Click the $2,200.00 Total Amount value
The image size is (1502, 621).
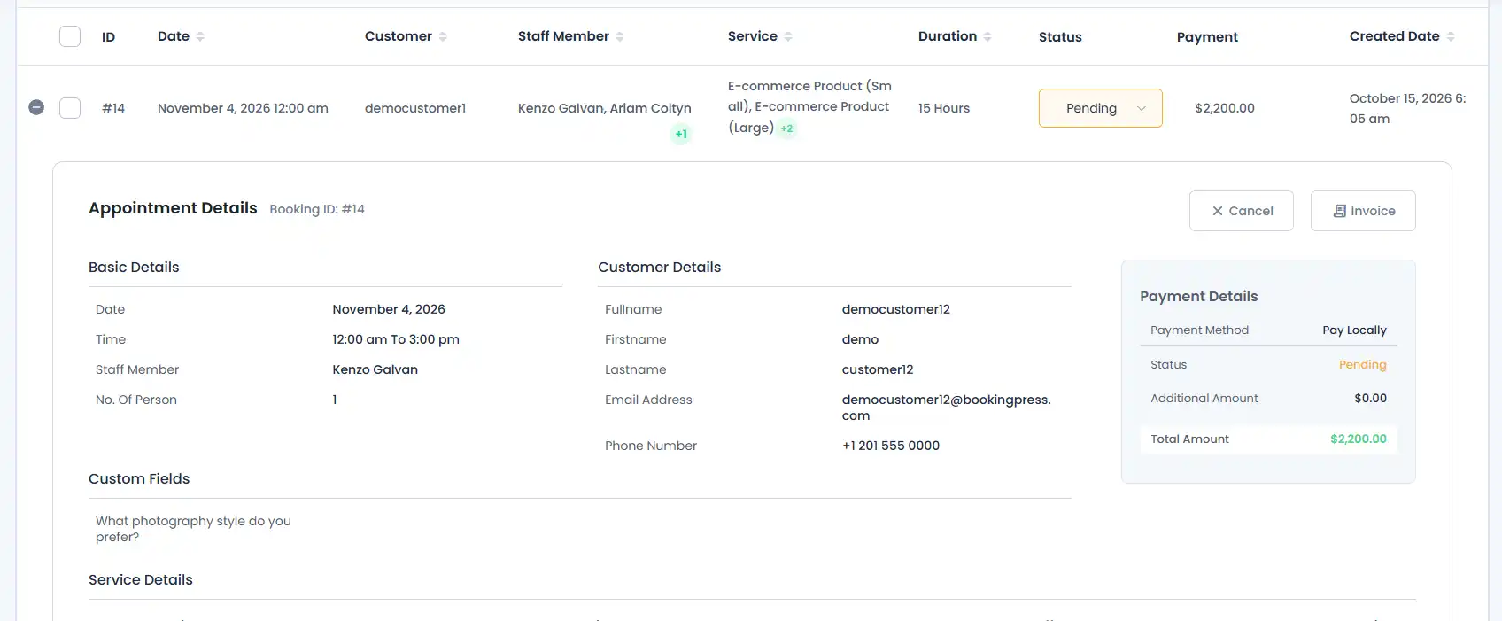[x=1359, y=439]
